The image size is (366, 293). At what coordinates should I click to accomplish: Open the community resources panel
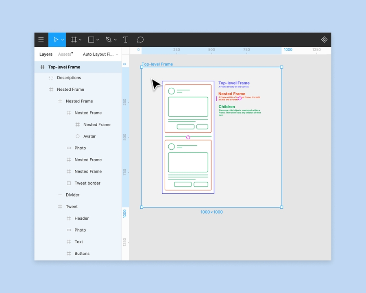coord(324,39)
